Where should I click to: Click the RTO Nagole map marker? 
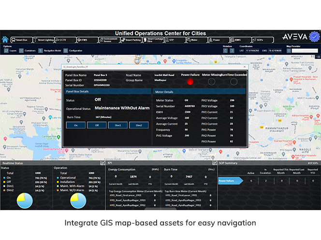(294, 149)
